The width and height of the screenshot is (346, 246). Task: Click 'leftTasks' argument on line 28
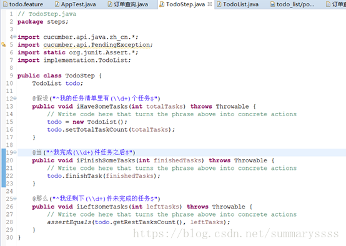point(207,222)
